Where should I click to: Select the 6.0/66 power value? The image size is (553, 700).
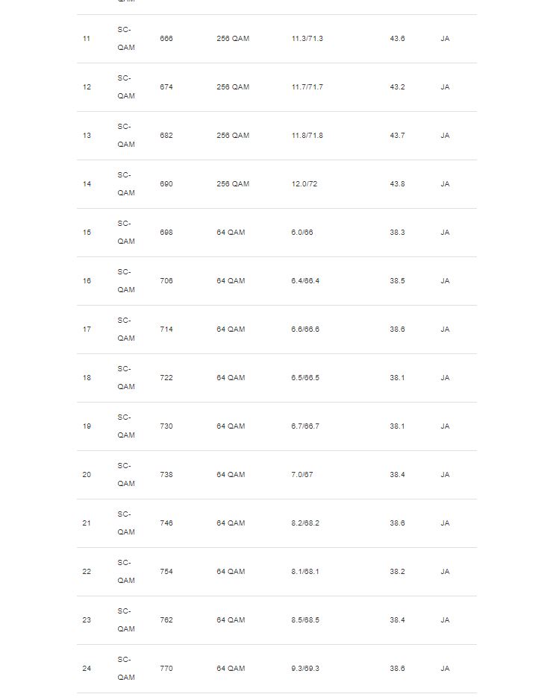coord(302,233)
